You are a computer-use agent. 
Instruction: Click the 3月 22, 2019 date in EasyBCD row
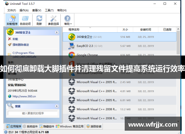pos(146,46)
